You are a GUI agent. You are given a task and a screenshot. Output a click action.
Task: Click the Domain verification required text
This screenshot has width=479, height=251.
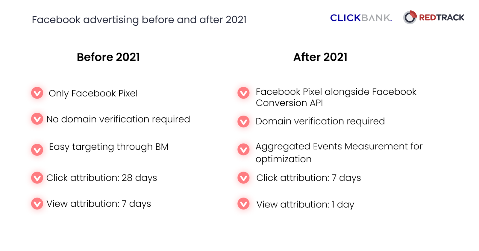(320, 121)
